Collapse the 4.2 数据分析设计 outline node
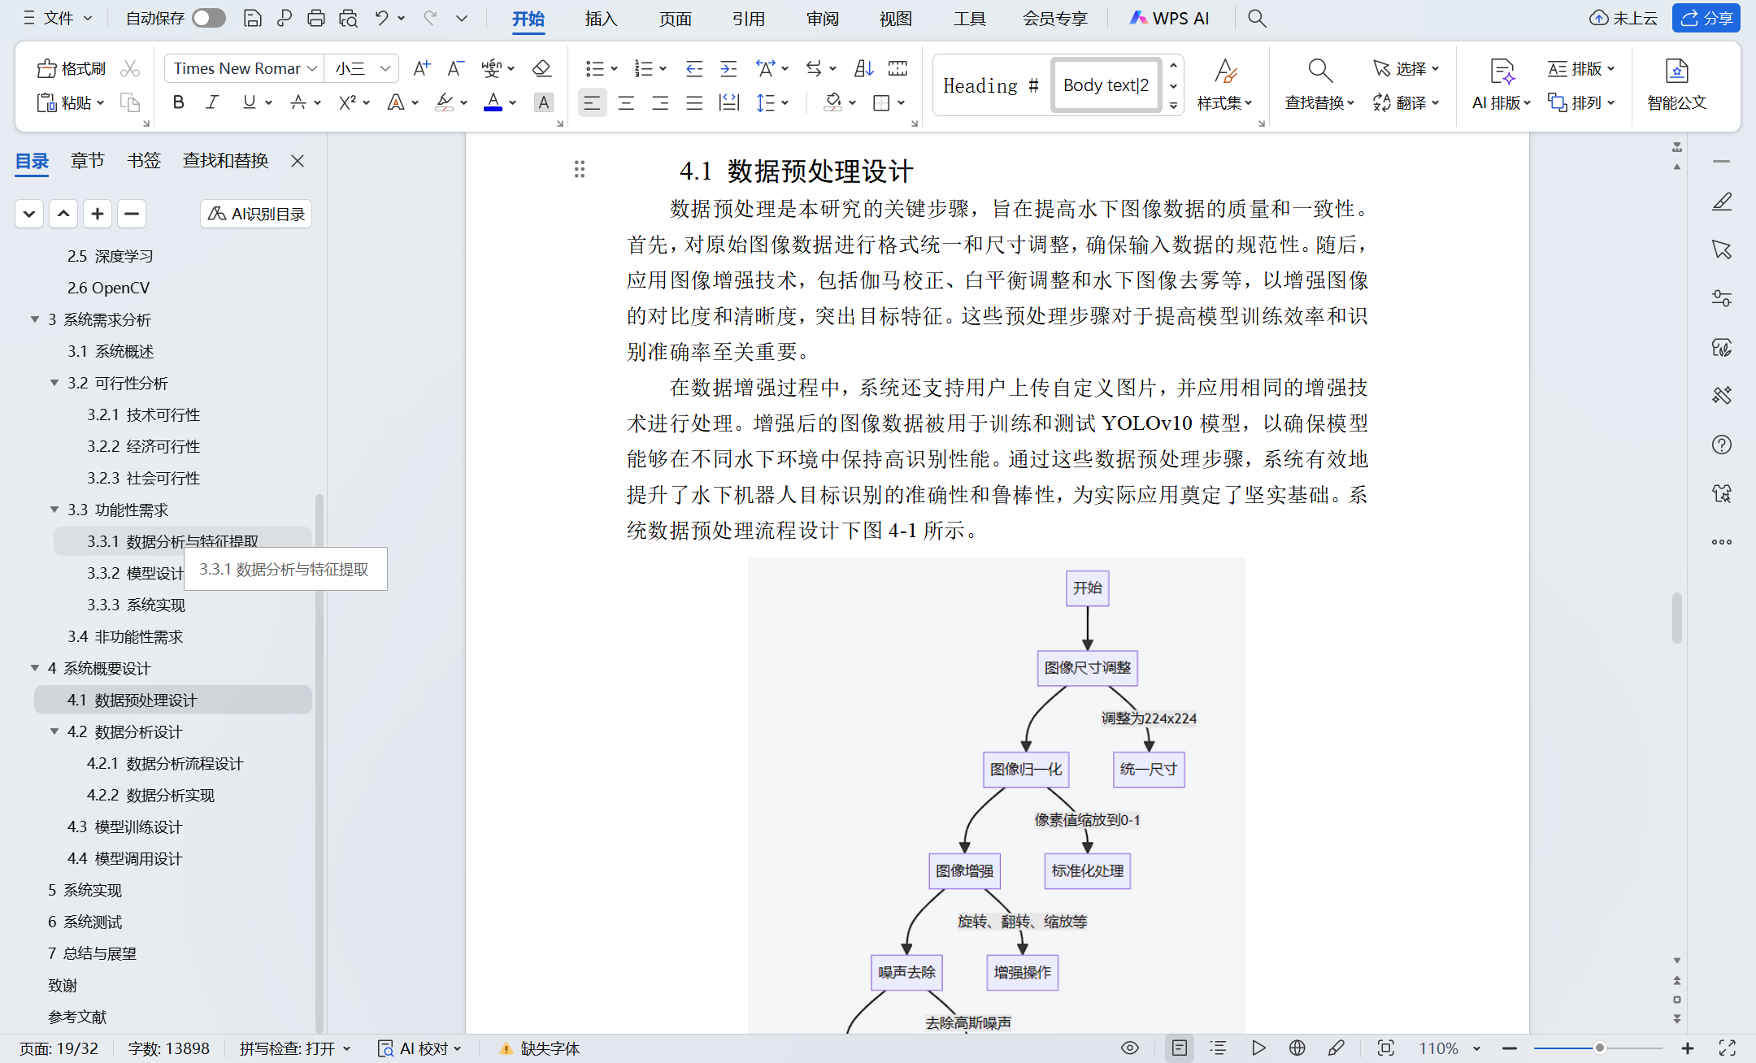The image size is (1756, 1063). (x=54, y=731)
